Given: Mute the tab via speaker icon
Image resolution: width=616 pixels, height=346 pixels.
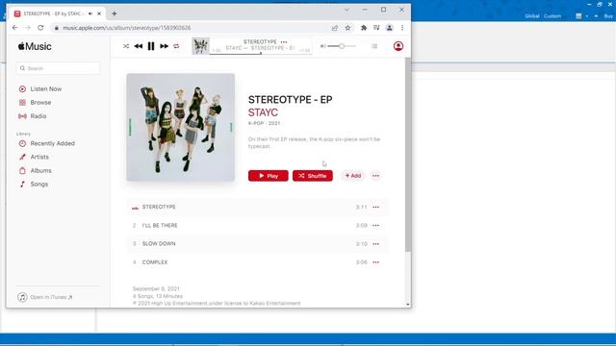Looking at the screenshot, I should (x=90, y=13).
